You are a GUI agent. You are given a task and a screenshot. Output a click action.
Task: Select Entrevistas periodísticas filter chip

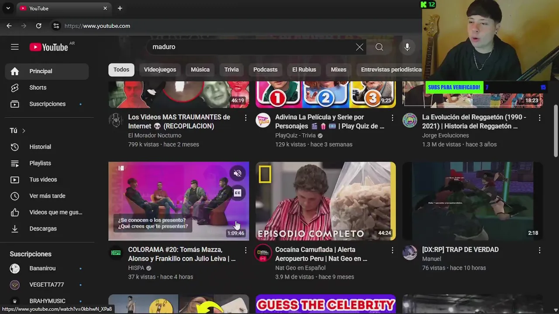(x=390, y=69)
